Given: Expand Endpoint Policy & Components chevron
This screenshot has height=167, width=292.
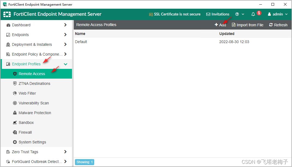Looking at the screenshot, I should click(x=65, y=54).
